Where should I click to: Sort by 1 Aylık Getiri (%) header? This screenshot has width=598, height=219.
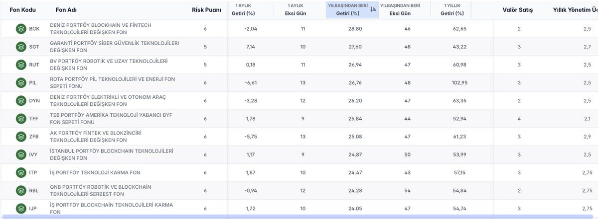point(243,10)
